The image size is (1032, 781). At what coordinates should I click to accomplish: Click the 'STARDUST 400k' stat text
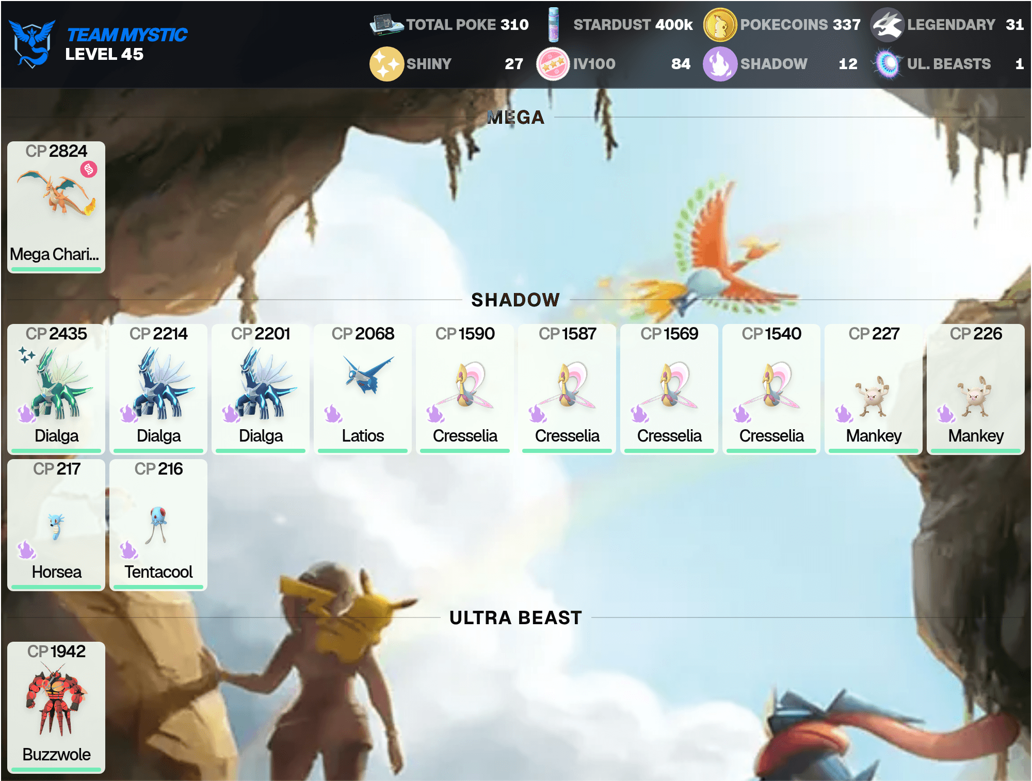tap(633, 24)
